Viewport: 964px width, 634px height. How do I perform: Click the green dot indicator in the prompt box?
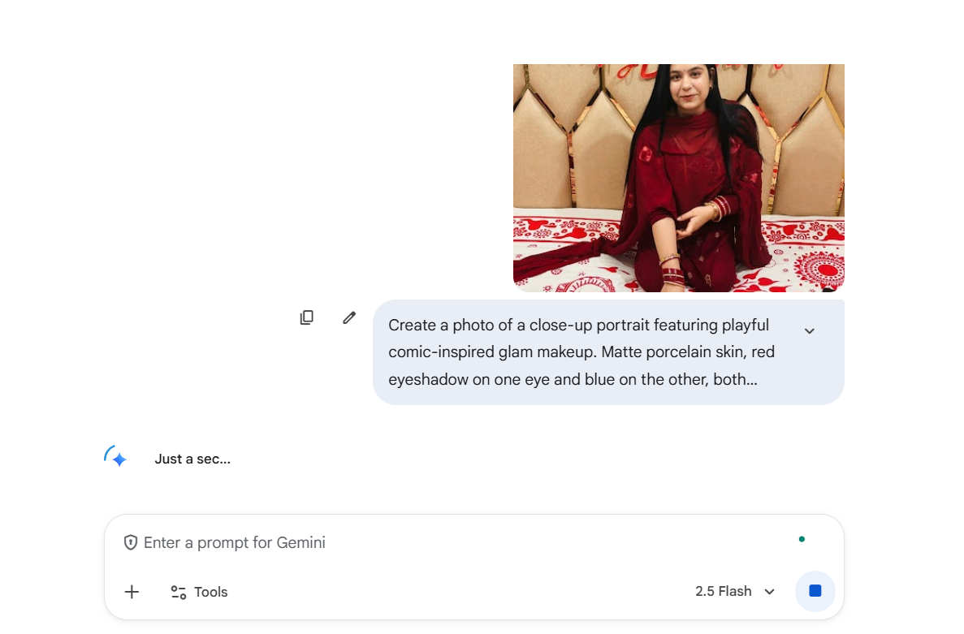point(802,539)
